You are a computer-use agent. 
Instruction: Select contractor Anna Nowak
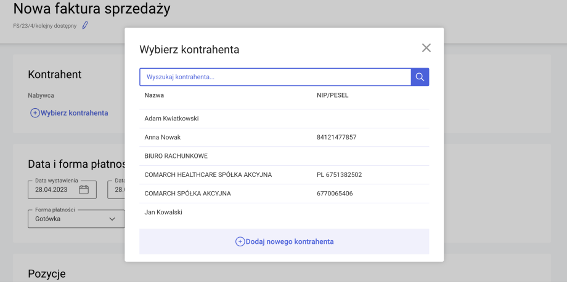pos(163,138)
